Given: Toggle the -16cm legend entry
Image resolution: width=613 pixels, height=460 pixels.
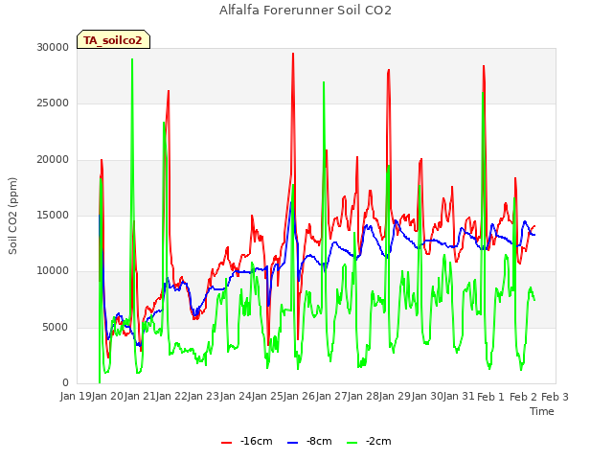Looking at the screenshot, I should pyautogui.click(x=247, y=441).
